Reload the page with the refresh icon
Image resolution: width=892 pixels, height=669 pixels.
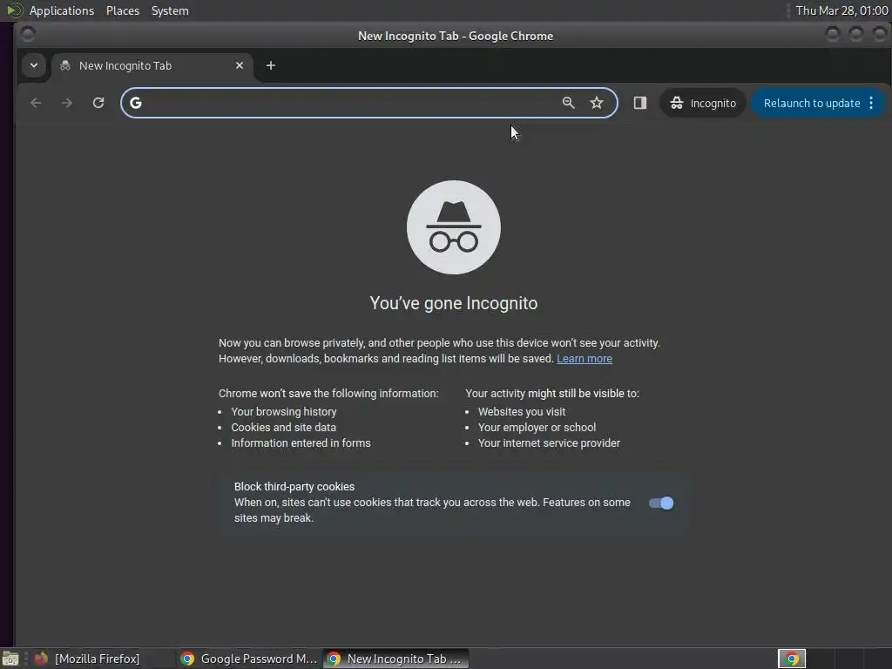coord(98,103)
